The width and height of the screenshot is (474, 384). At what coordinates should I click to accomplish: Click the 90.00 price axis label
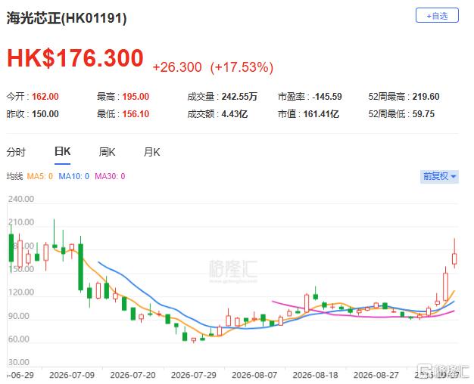tap(19, 316)
